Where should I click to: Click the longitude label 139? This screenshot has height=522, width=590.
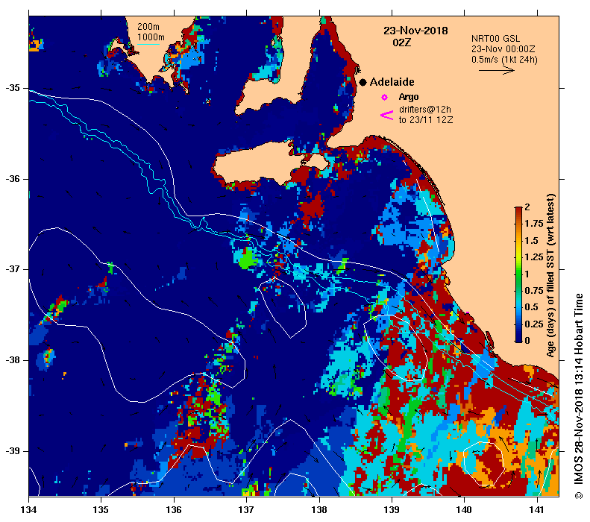[x=392, y=509]
